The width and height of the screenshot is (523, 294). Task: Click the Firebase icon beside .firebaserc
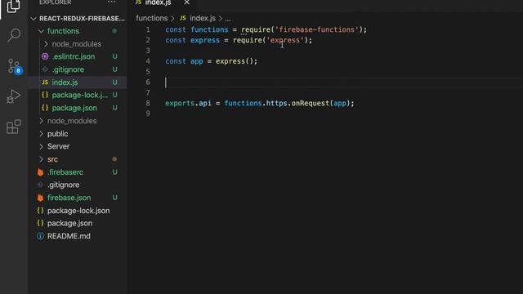(40, 172)
